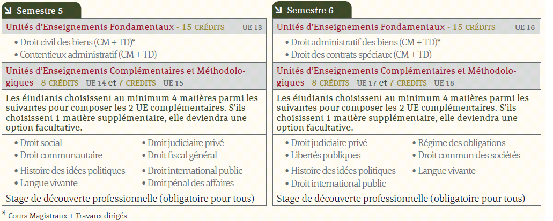Viewport: 553px width, 221px height.
Task: Click the Cours Magistraux footnote text
Action: tap(68, 216)
